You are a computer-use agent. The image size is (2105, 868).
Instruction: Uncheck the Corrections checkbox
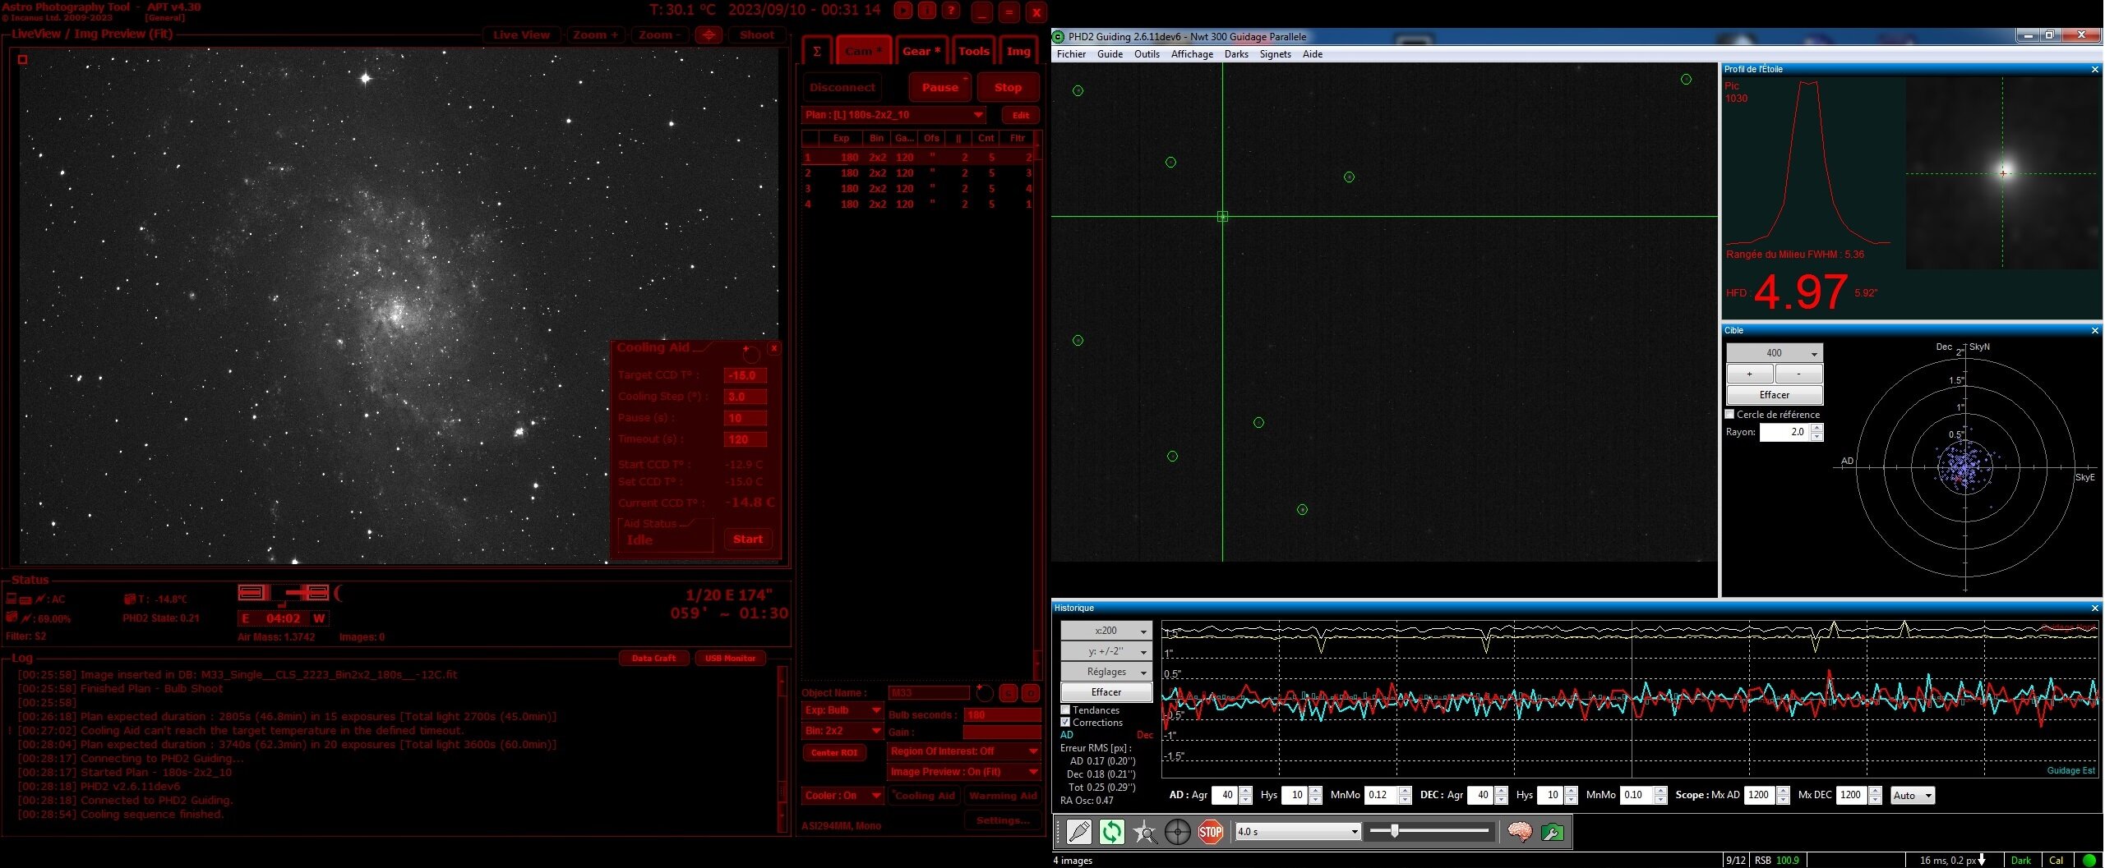[x=1065, y=723]
